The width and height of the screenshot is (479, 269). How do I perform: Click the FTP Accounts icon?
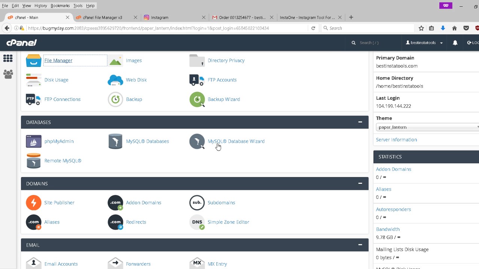point(197,80)
